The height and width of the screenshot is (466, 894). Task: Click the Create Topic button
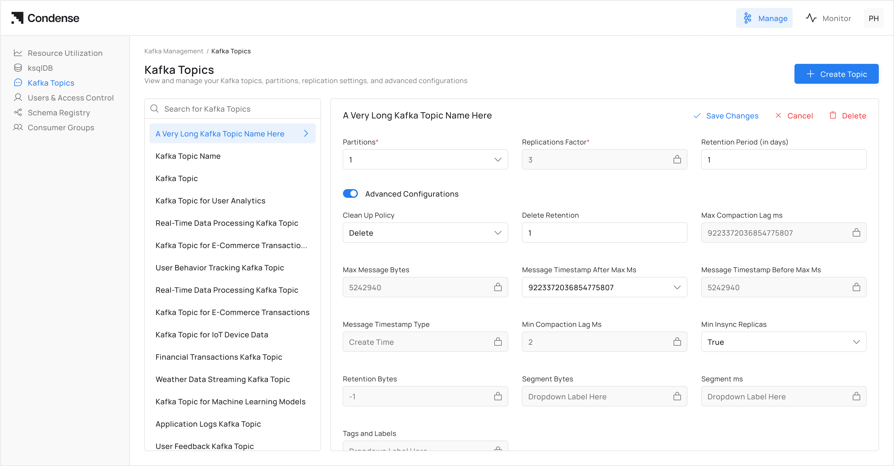(x=836, y=74)
